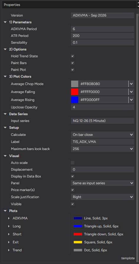139x264 pixels.
Task: Click the Short plot red swatch
Action: (x=78, y=234)
